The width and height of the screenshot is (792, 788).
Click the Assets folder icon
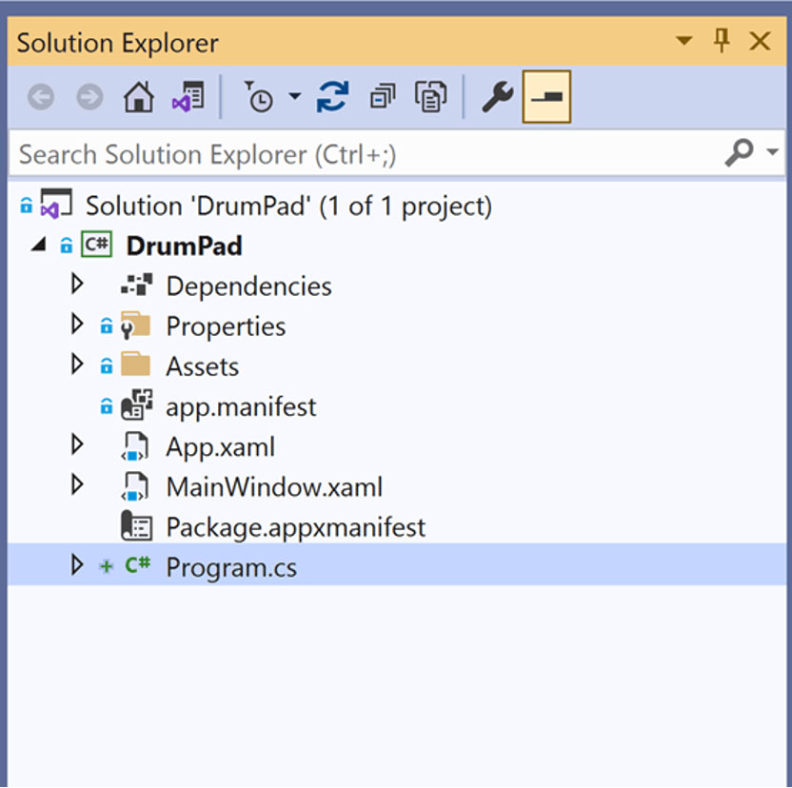point(135,364)
